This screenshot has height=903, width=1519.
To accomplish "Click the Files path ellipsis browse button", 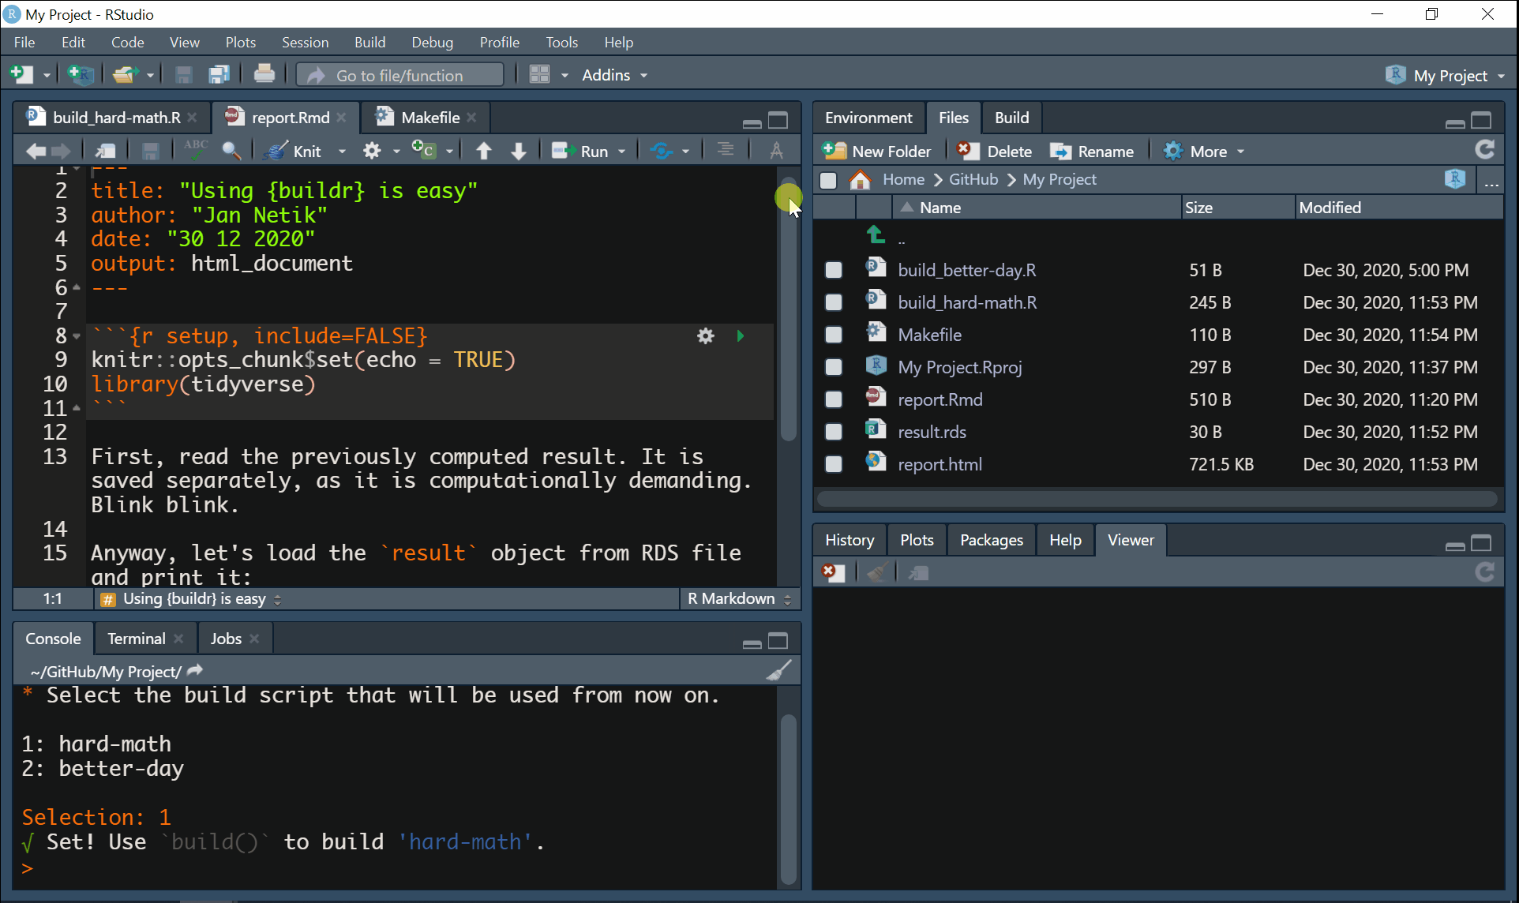I will coord(1491,182).
